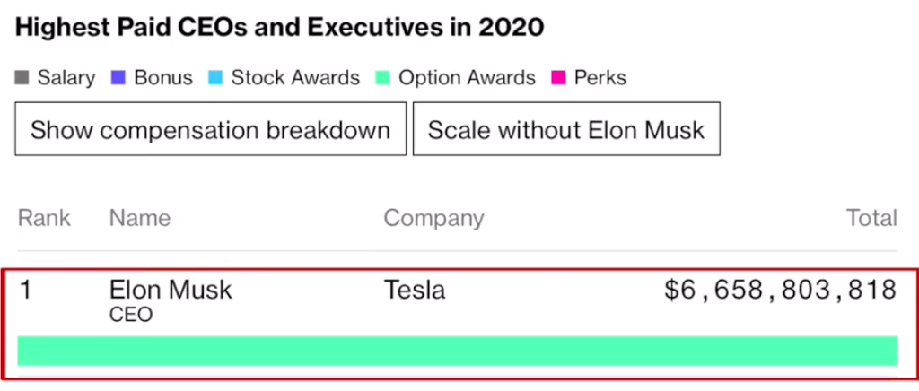The image size is (919, 391).
Task: Click the Bonus legend label
Action: tap(163, 78)
